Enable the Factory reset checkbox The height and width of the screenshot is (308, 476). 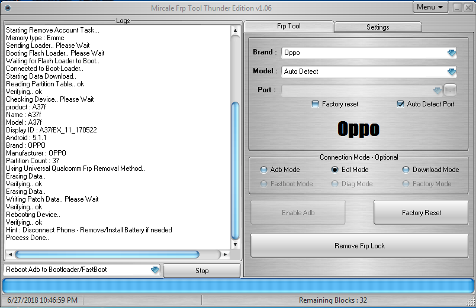[315, 104]
